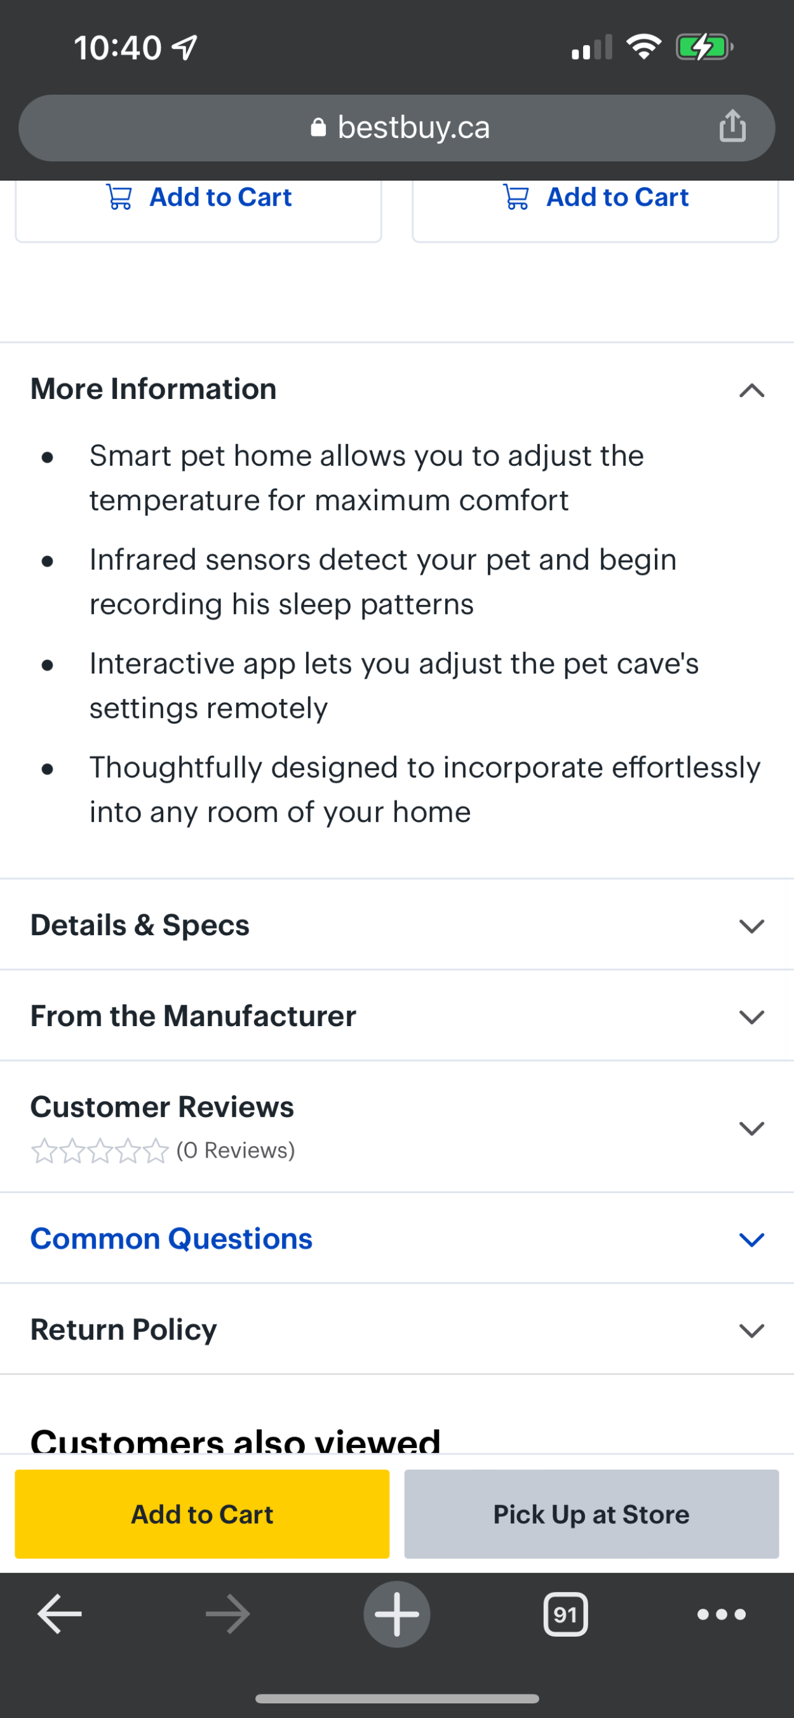Open the browser three-dot menu

(722, 1614)
